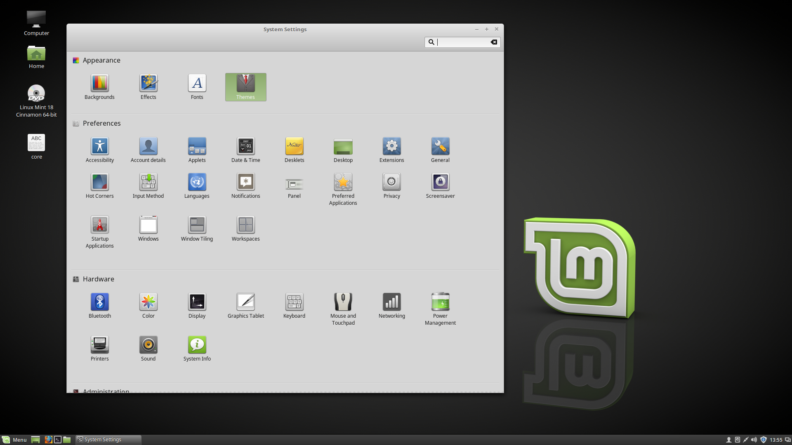Select System Settings taskbar entry
The height and width of the screenshot is (445, 792).
tap(108, 440)
